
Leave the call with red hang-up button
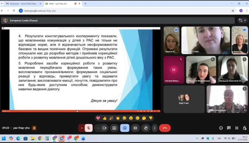point(165,128)
